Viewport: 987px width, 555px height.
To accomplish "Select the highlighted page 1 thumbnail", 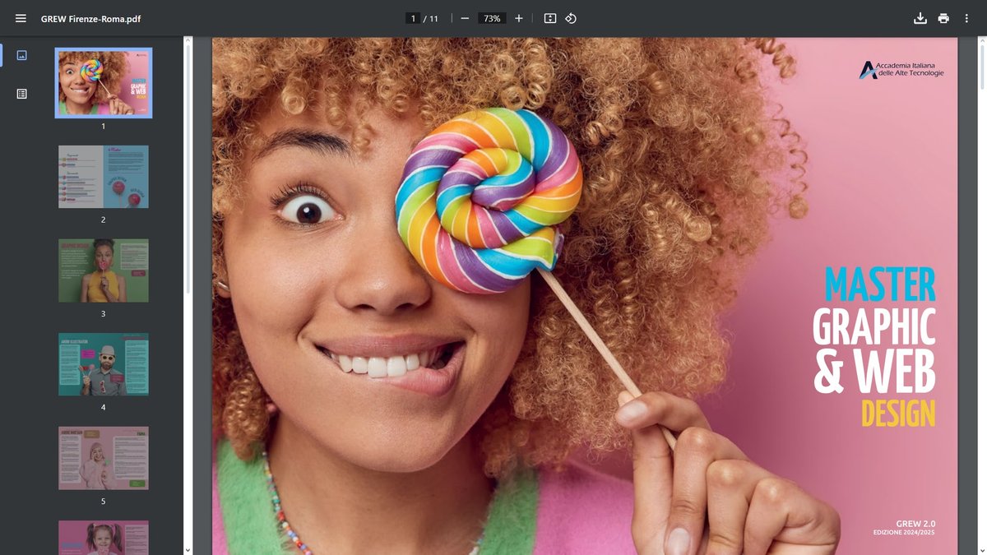I will tap(104, 83).
